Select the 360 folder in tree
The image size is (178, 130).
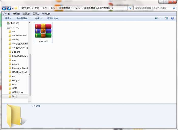point(14,32)
